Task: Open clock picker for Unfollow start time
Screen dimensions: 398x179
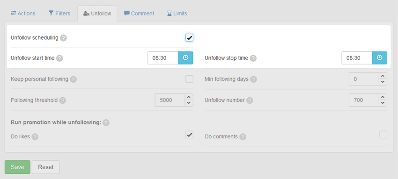Action: coord(185,58)
